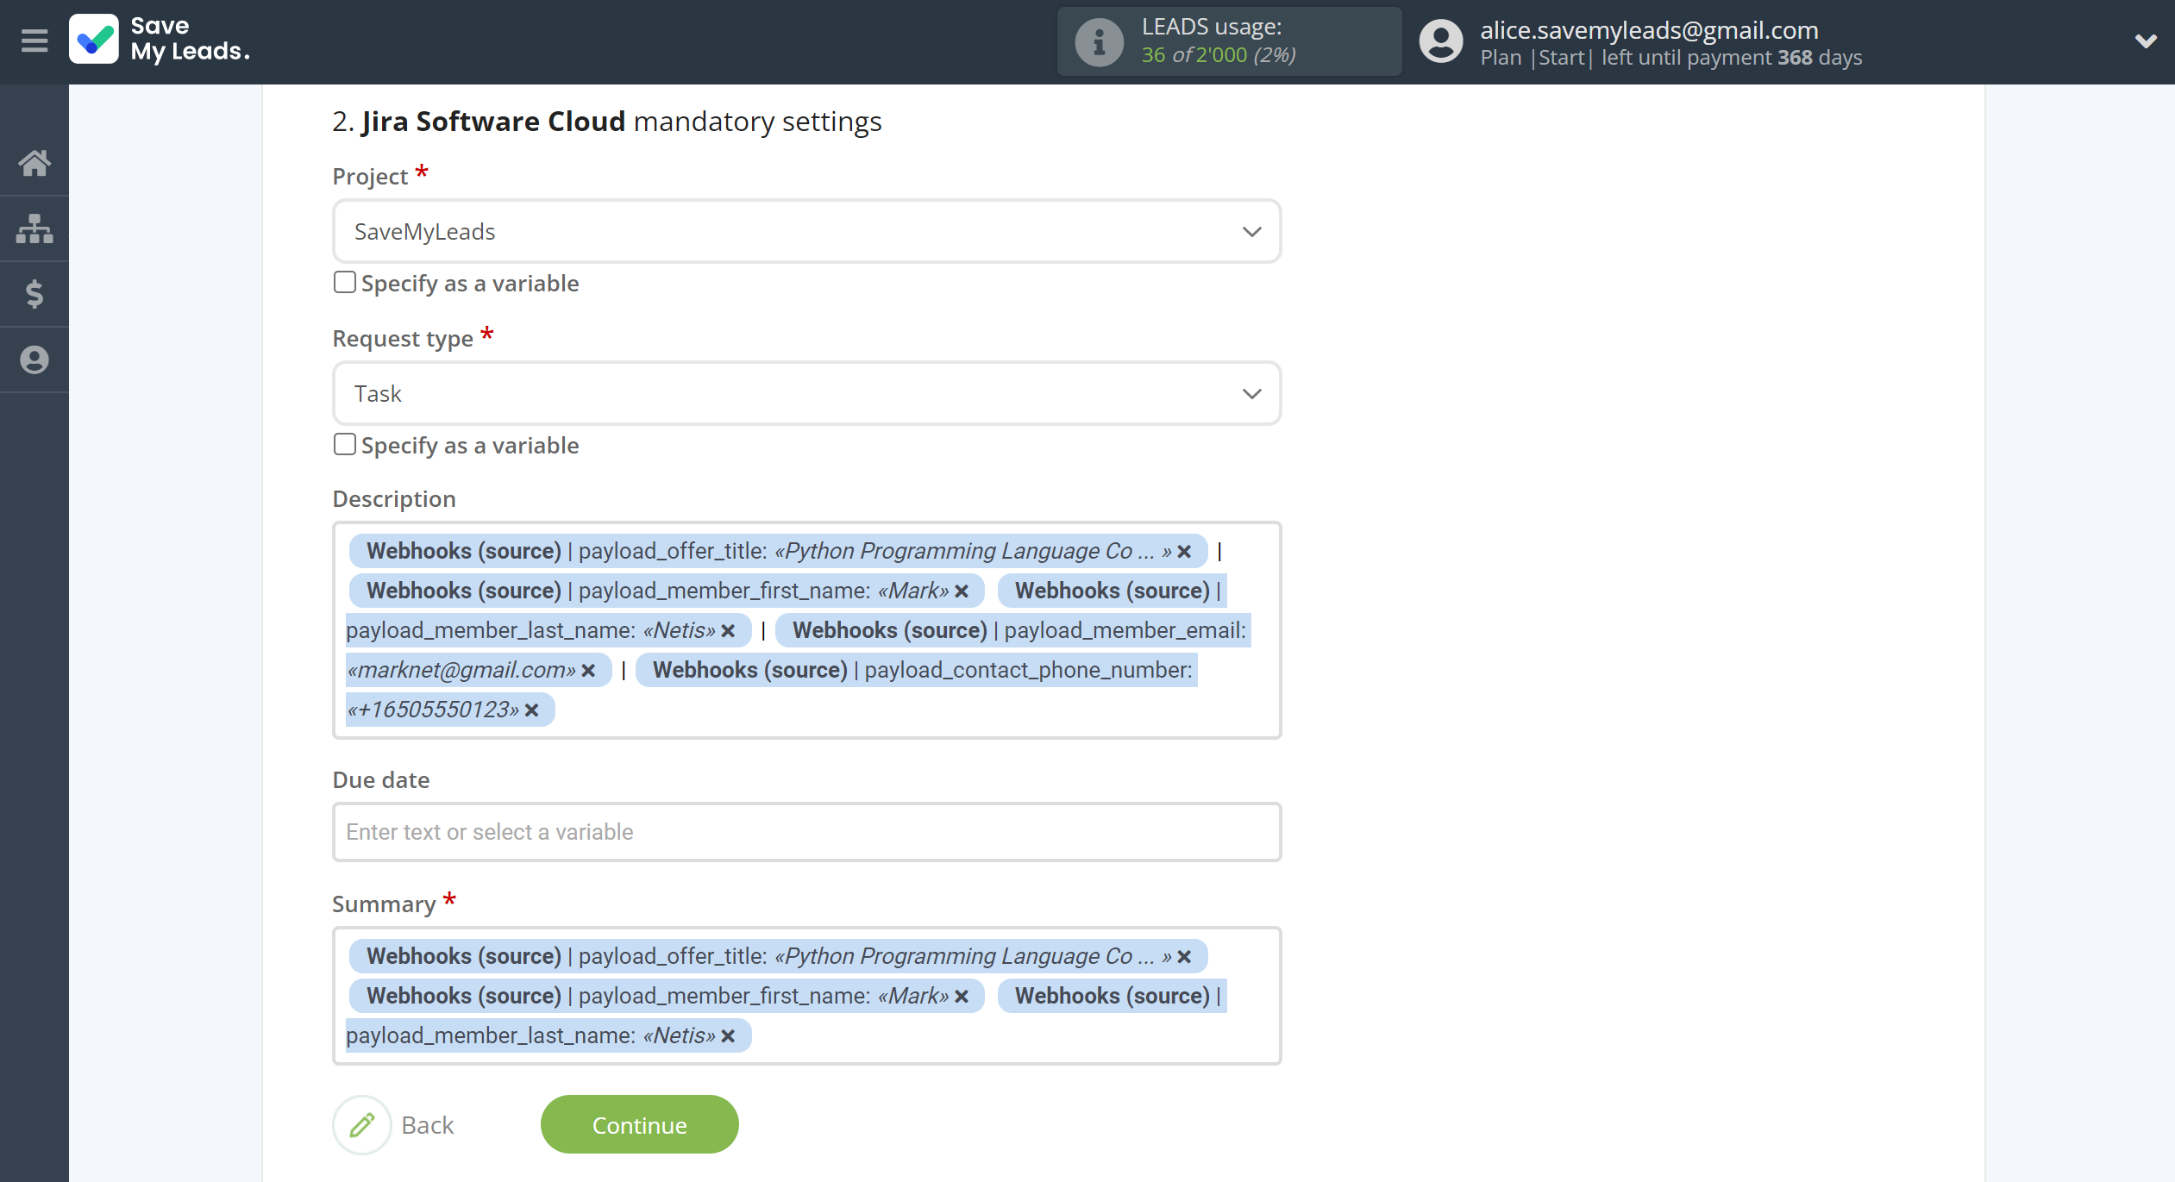
Task: Open the Project dropdown SaveMyLeads
Action: click(806, 231)
